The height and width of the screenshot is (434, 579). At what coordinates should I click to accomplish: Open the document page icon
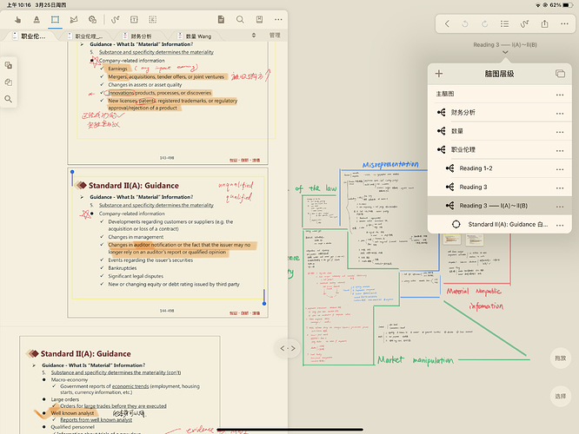click(221, 20)
